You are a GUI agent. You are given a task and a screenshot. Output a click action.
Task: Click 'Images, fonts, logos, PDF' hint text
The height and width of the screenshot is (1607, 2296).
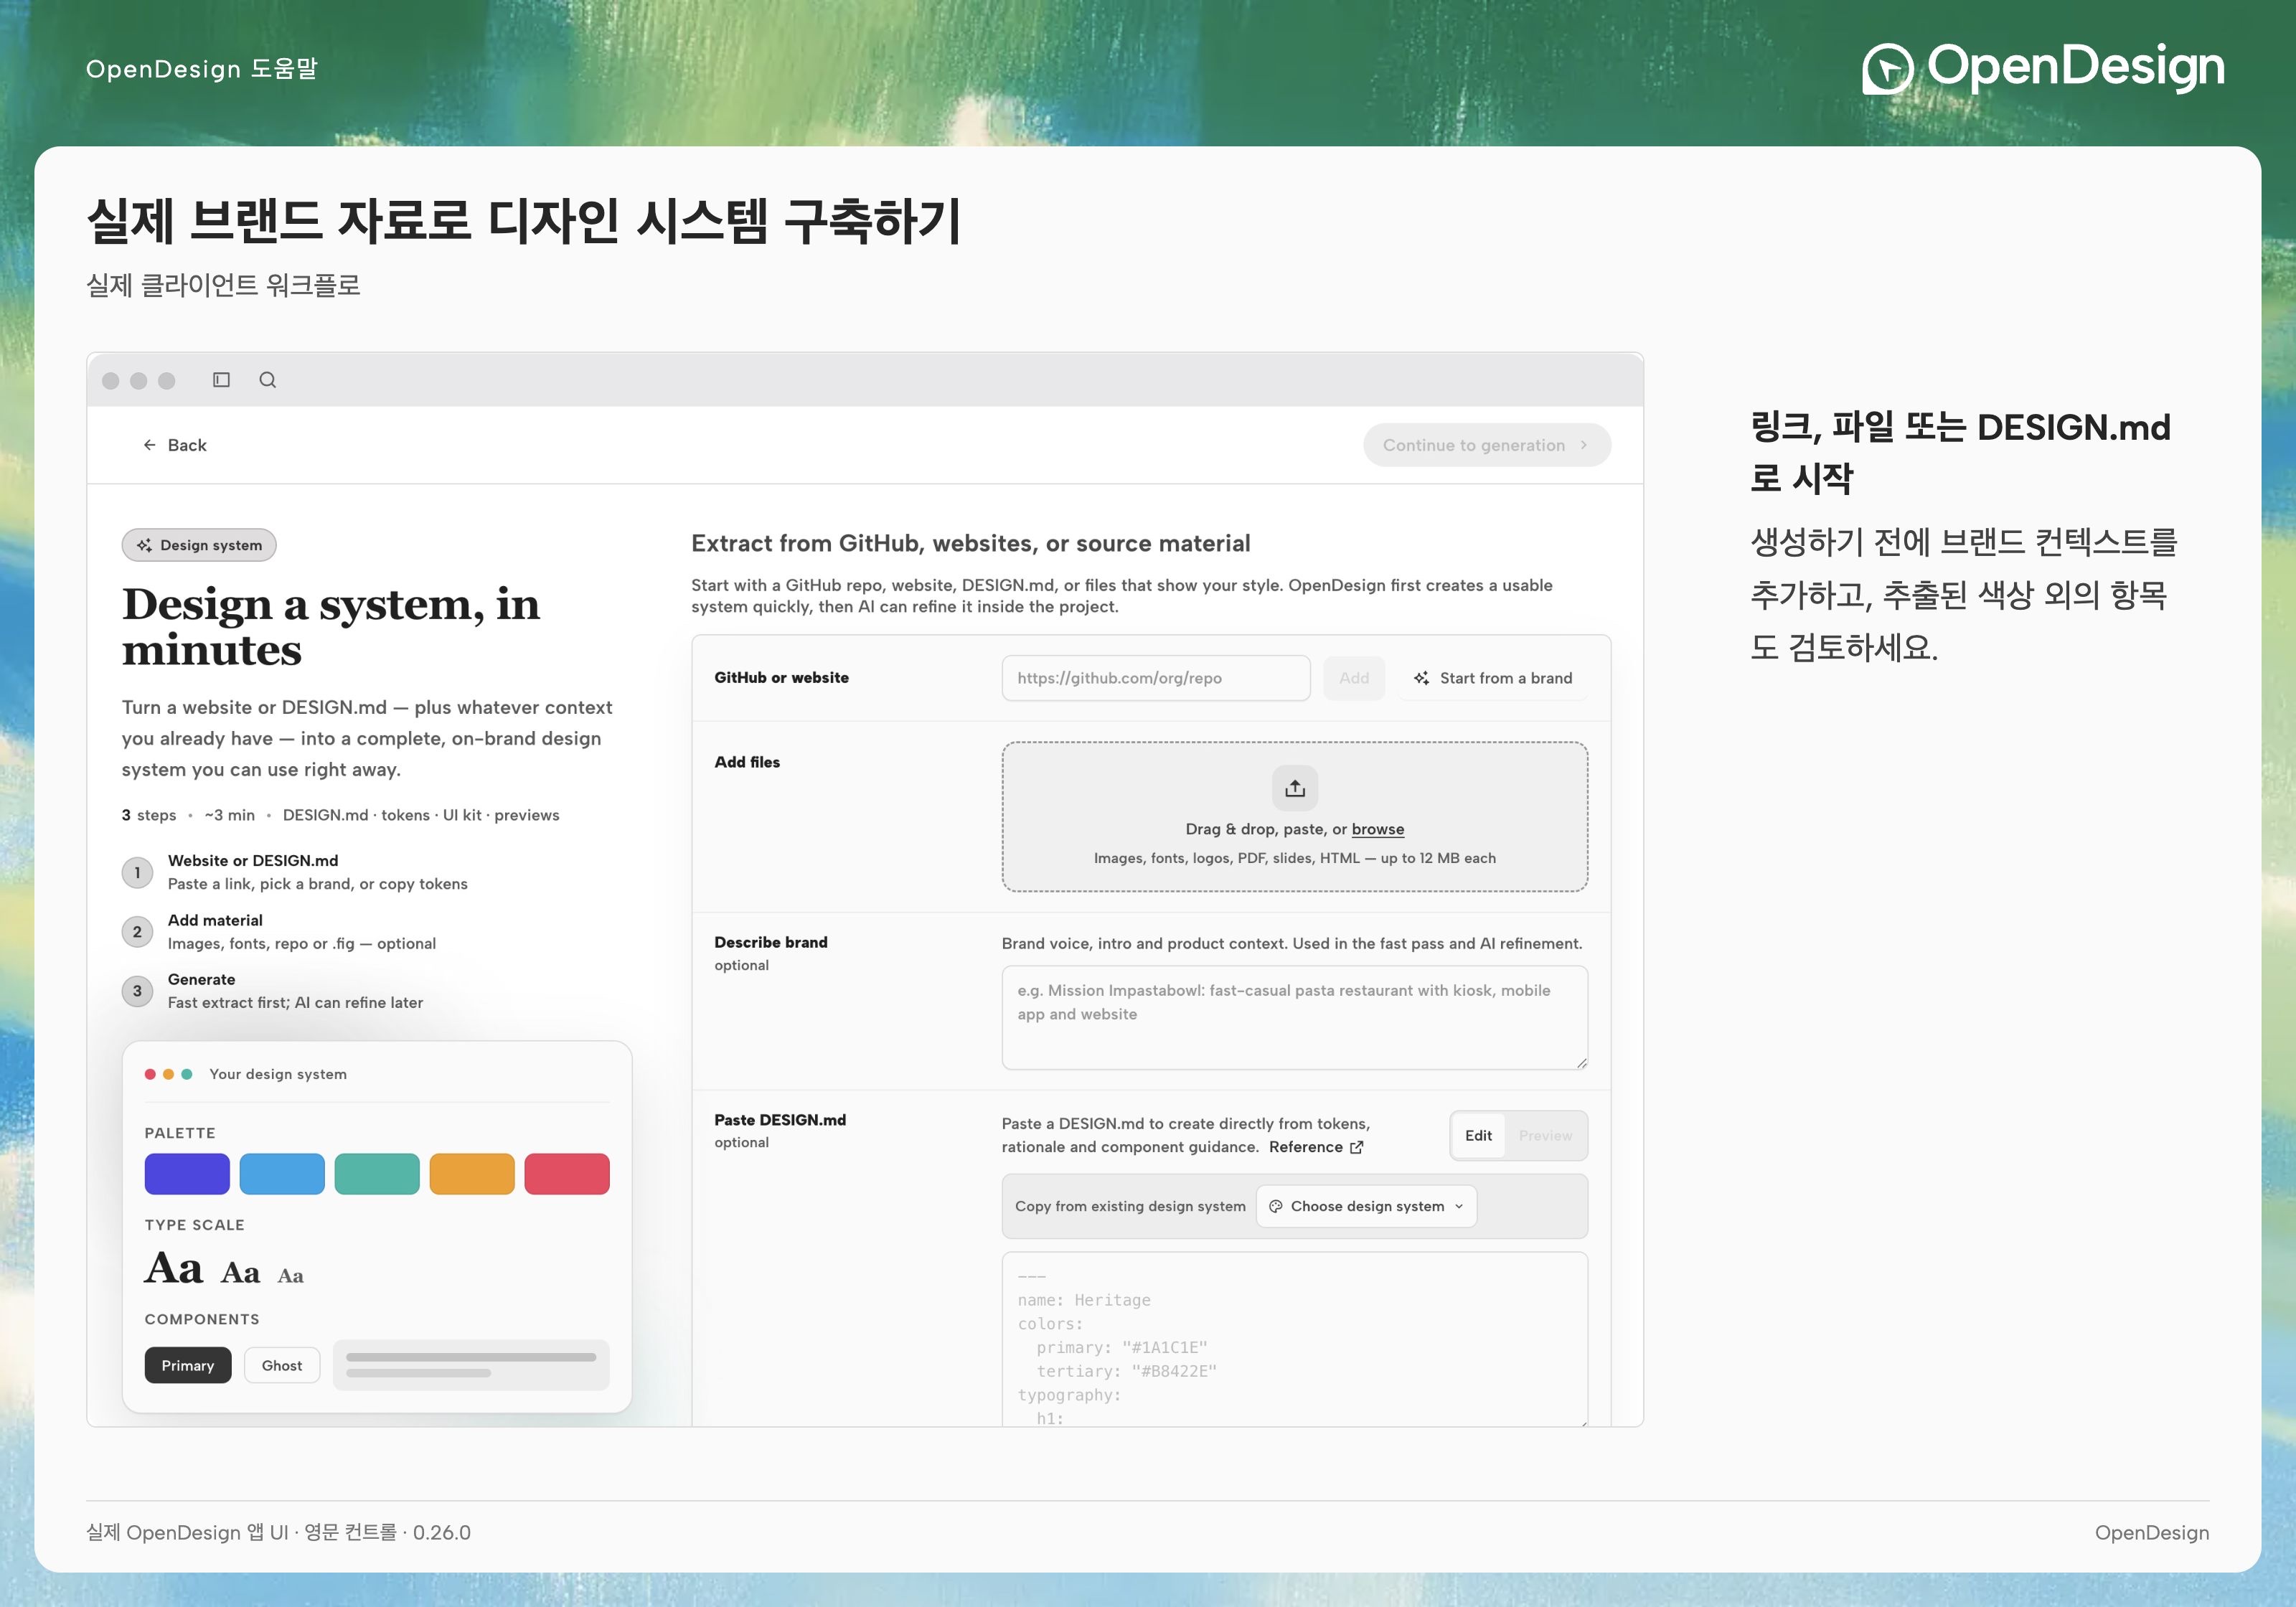click(1295, 858)
